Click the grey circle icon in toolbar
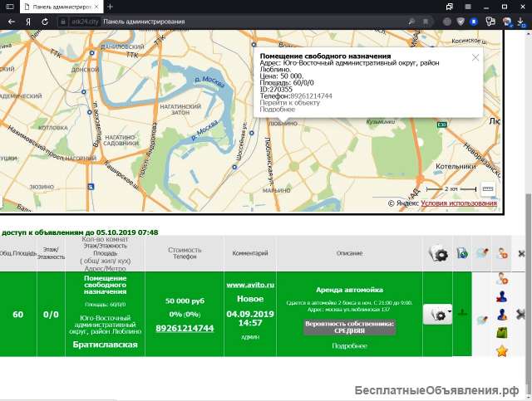532x401 pixels. pos(447,22)
